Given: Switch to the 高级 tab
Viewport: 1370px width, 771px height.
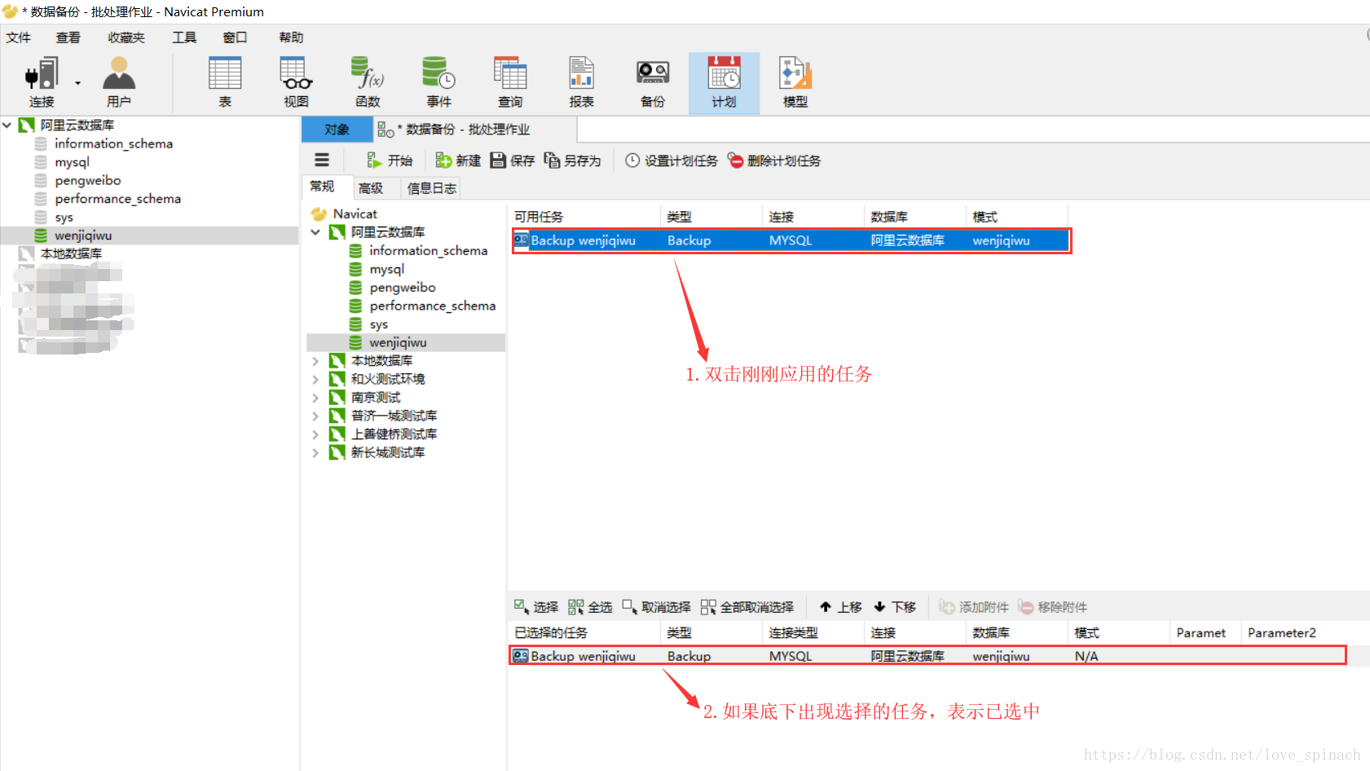Looking at the screenshot, I should 371,188.
